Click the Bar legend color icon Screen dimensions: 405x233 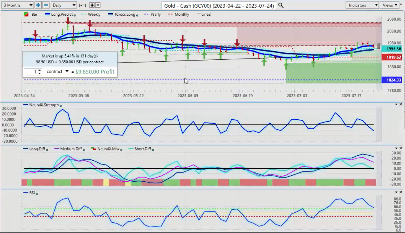point(26,14)
